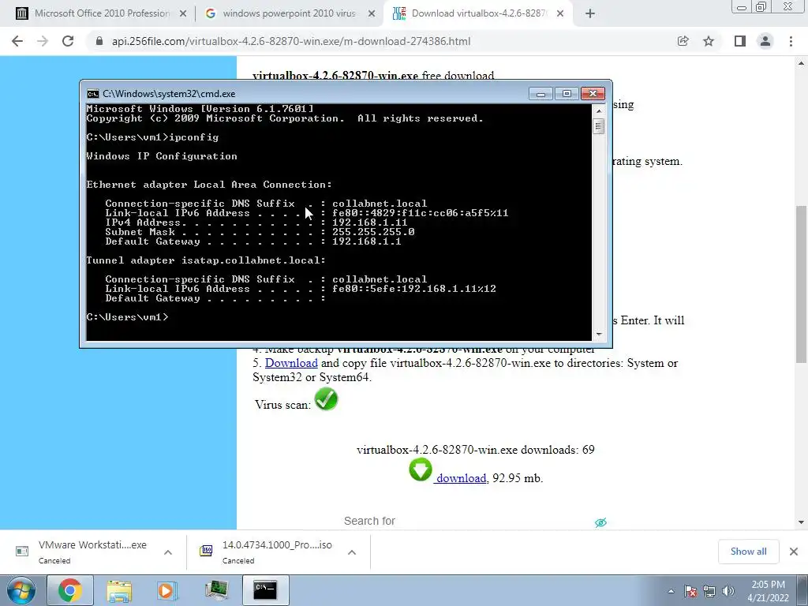Click page scrollbar down arrow

tap(801, 522)
